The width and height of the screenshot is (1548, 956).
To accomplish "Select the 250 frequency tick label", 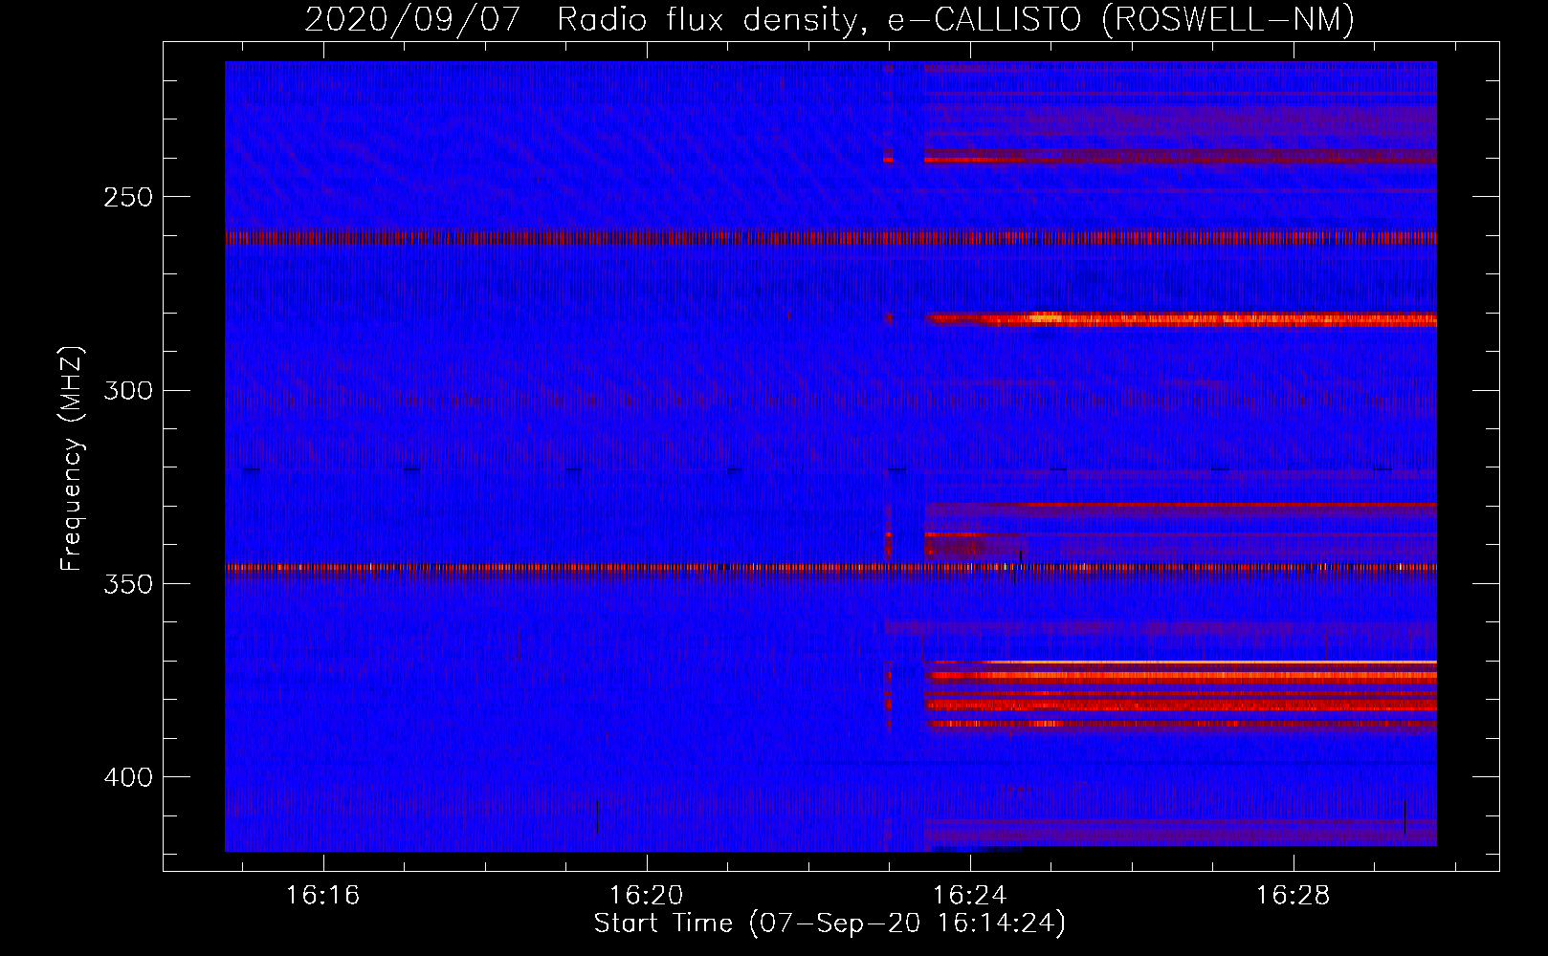I will [127, 197].
